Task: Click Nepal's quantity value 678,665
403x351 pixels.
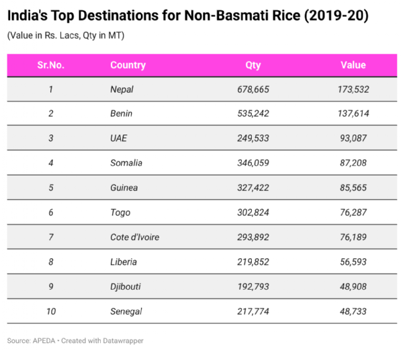Action: pos(253,89)
